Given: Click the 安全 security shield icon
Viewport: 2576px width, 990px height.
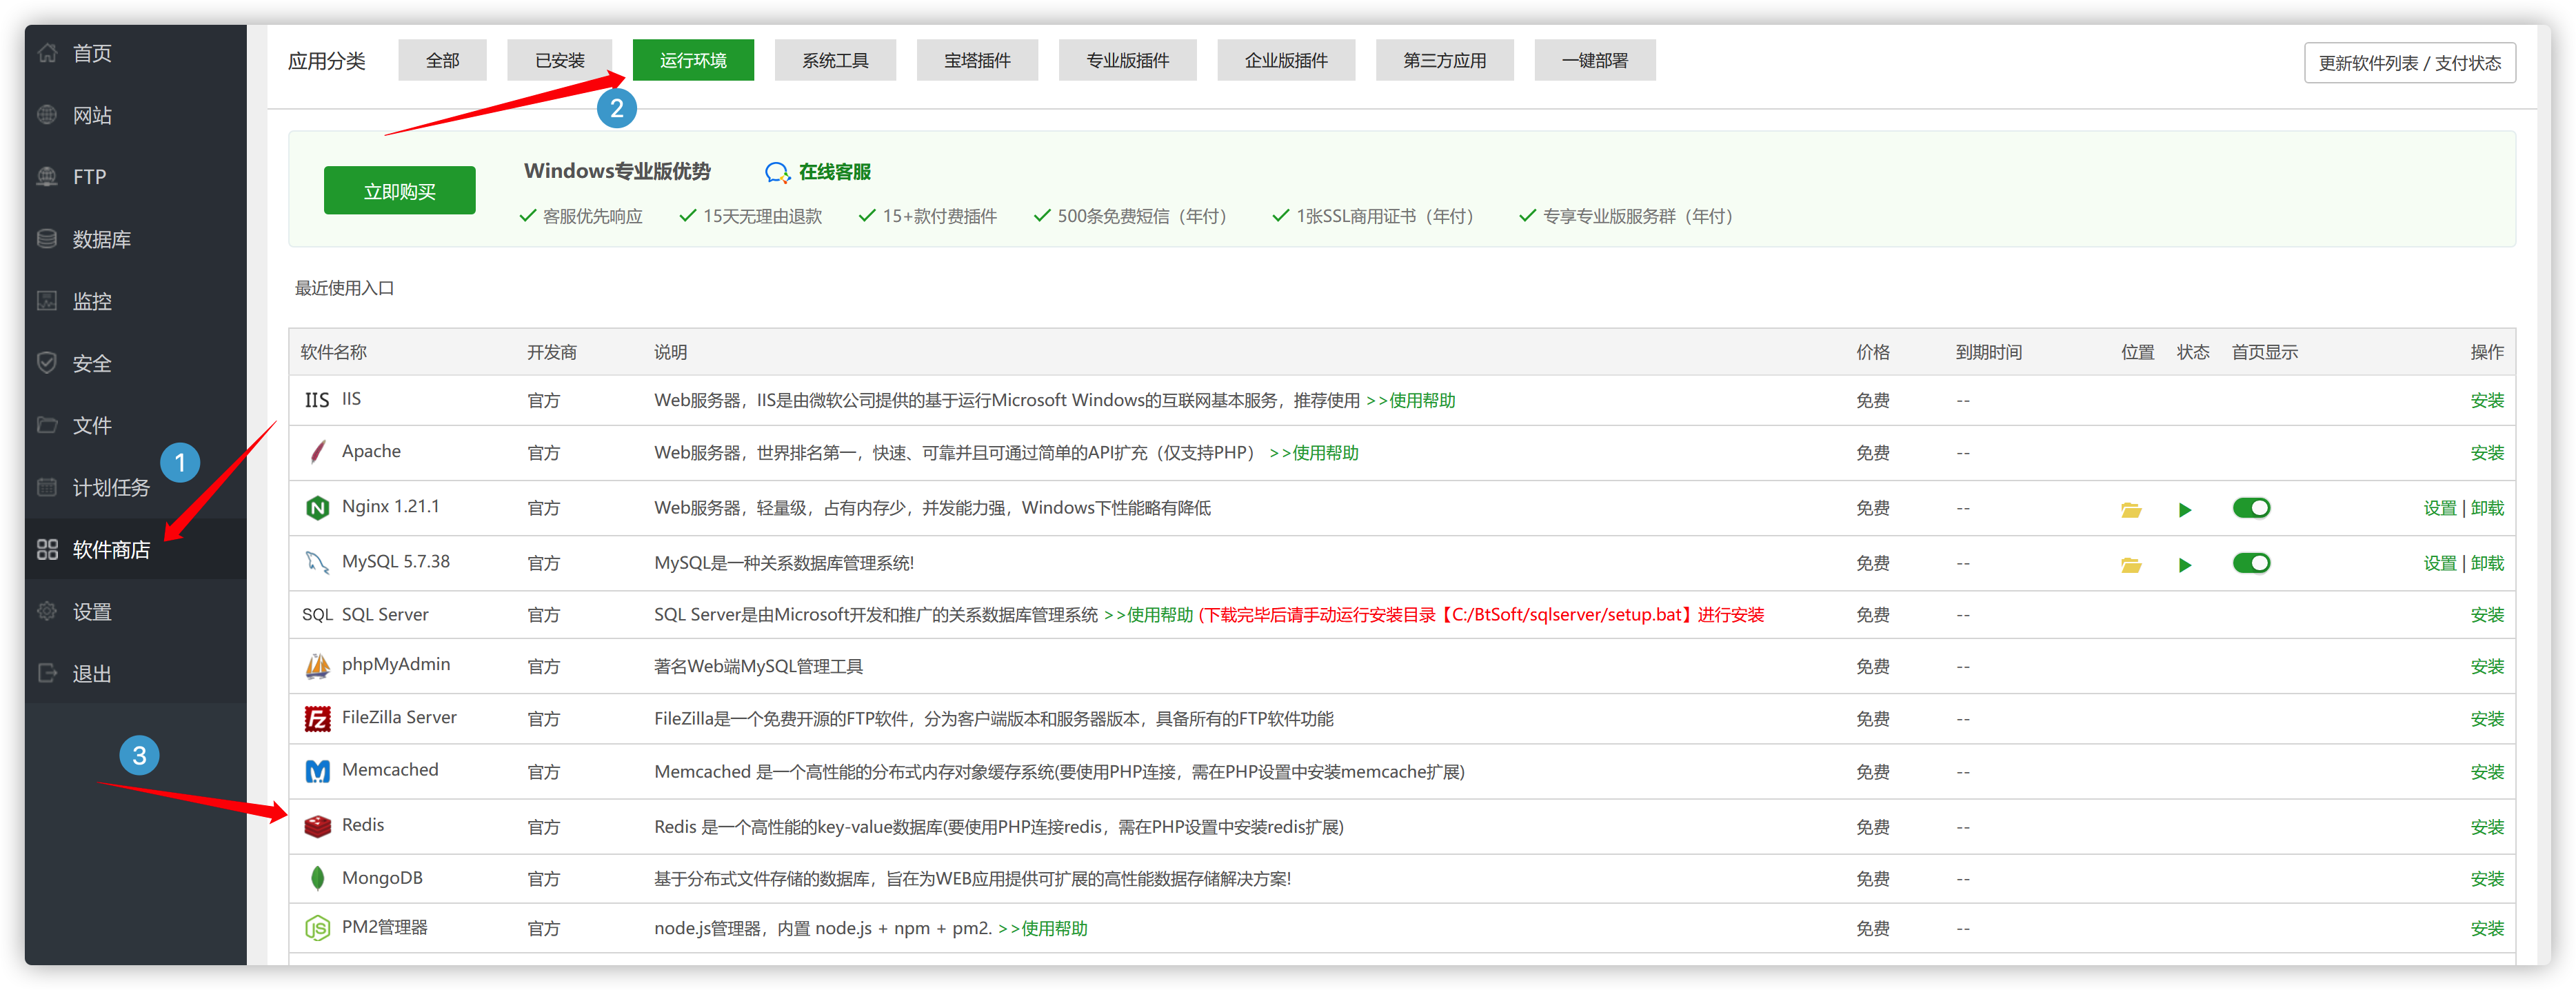Looking at the screenshot, I should coord(47,362).
